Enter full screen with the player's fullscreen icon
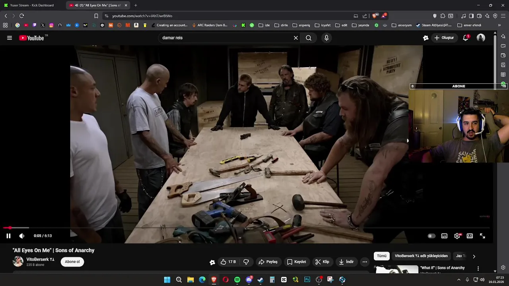Screen dimensions: 509x286 point(482,236)
